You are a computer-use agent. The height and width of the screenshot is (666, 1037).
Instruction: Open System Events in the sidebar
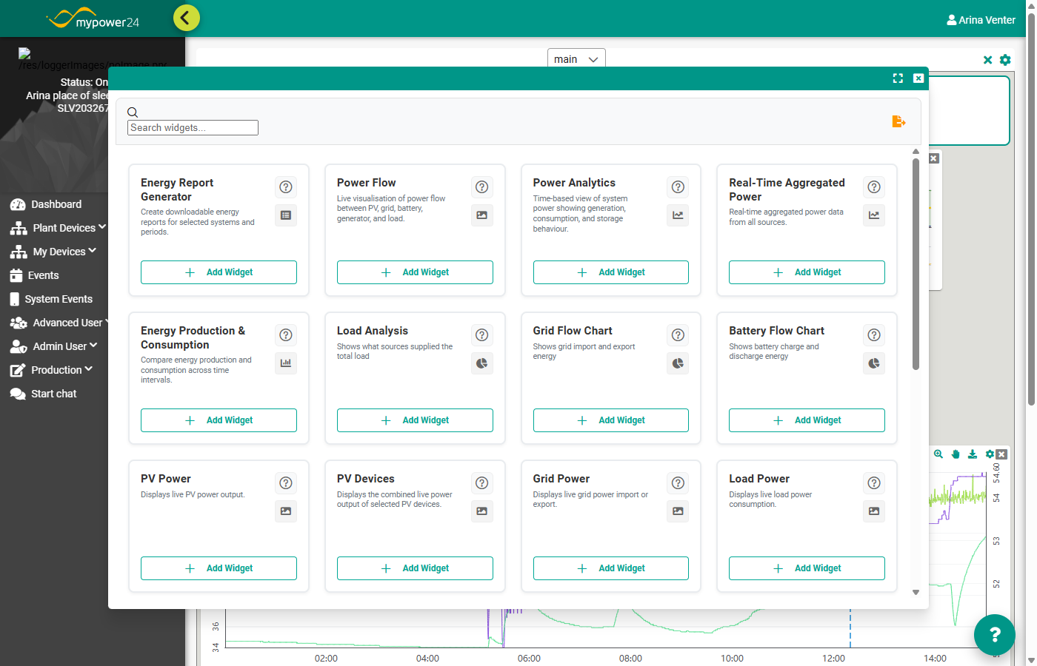51,299
